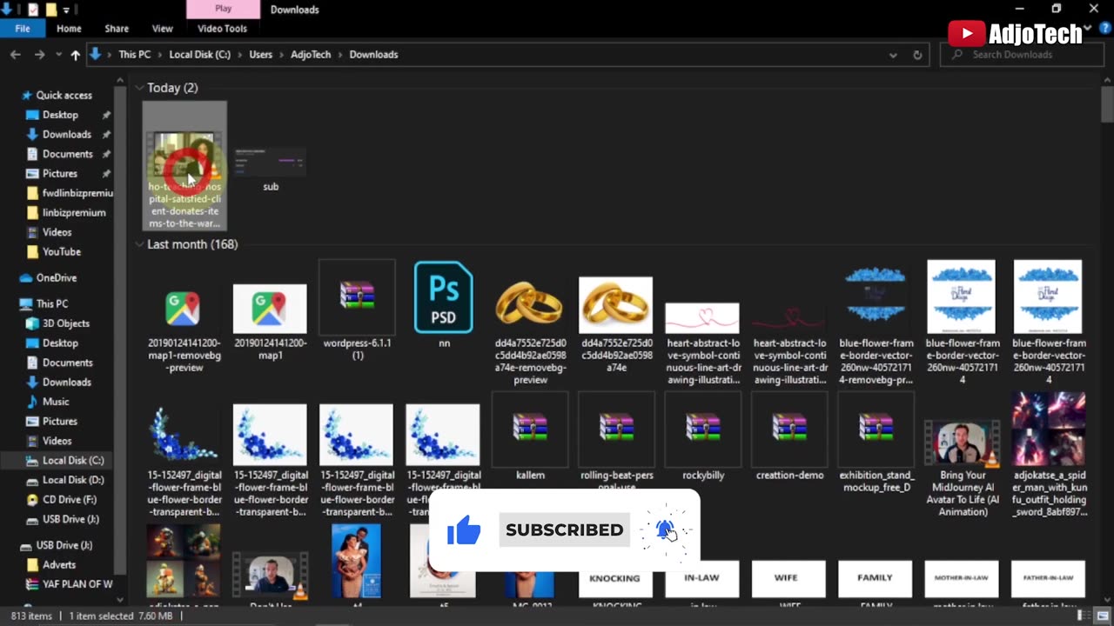The height and width of the screenshot is (626, 1114).
Task: Select OneDrive in navigation pane
Action: (56, 278)
